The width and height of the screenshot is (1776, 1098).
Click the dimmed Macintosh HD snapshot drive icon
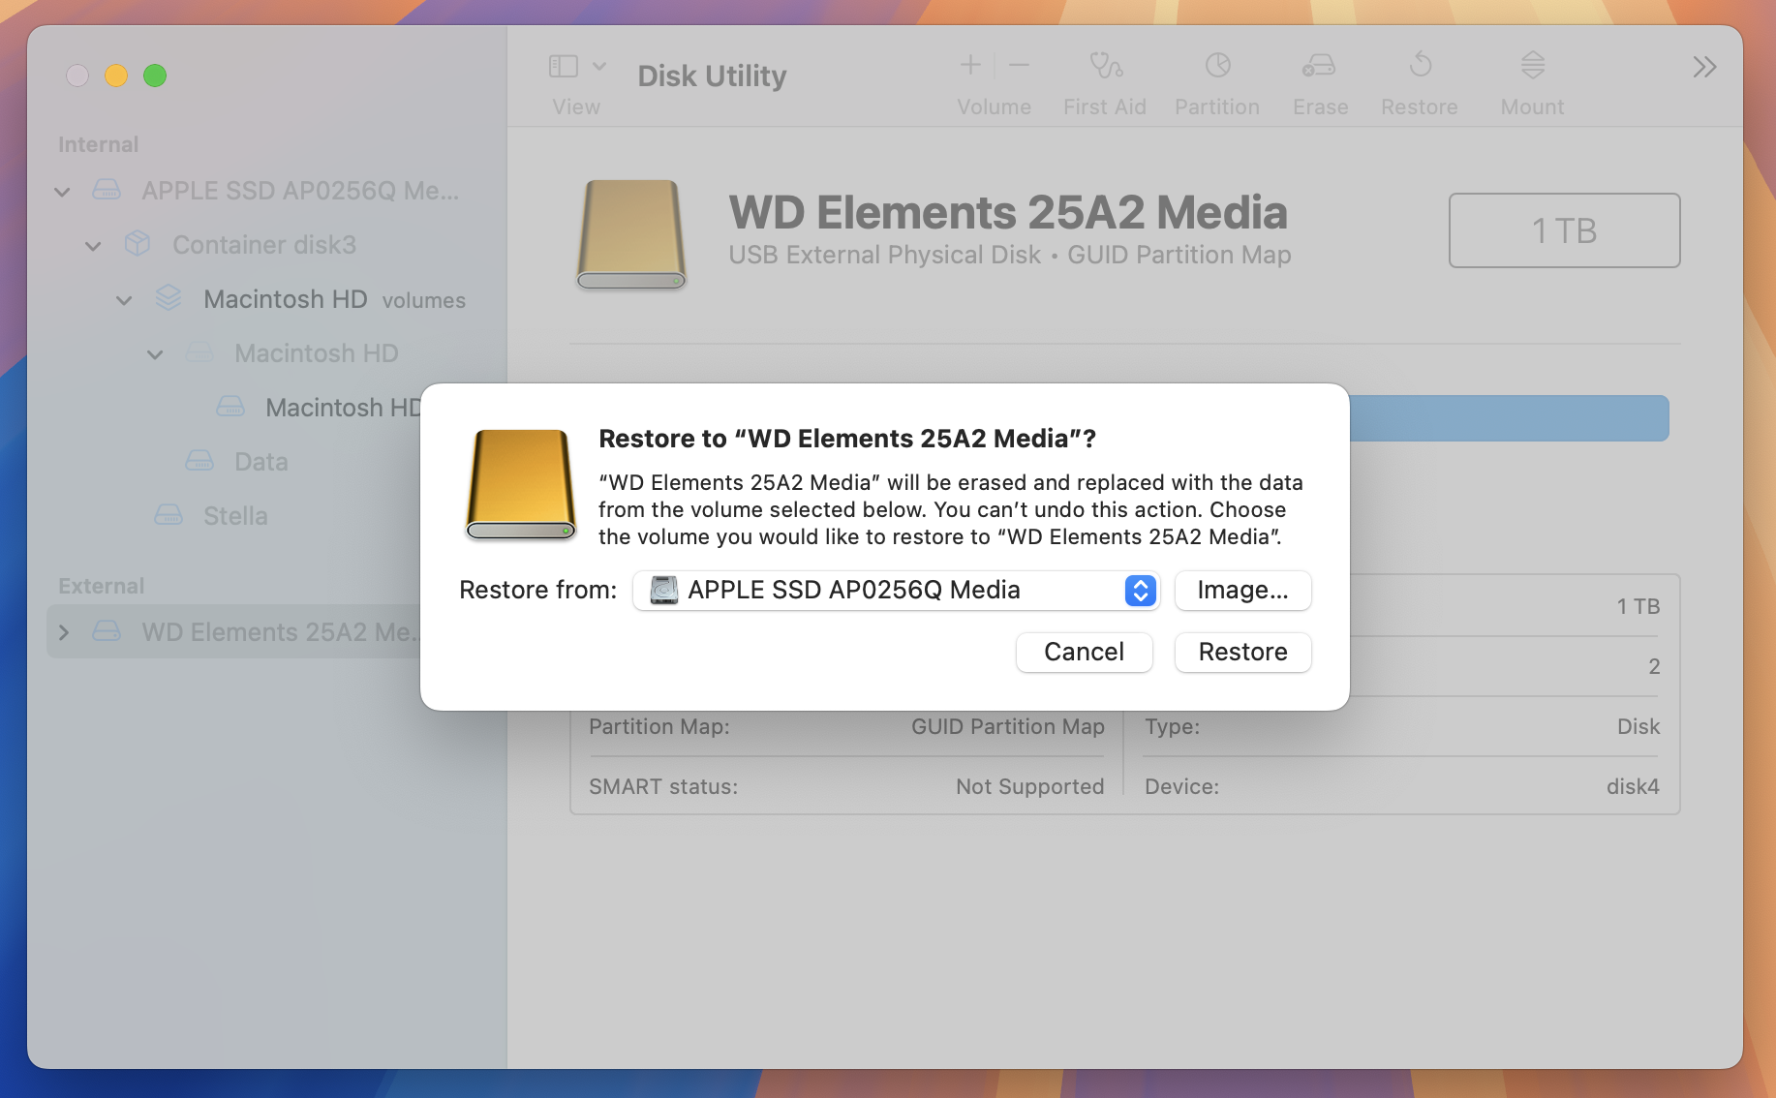[199, 351]
